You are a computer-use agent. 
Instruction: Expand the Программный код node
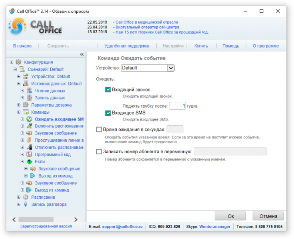22,154
